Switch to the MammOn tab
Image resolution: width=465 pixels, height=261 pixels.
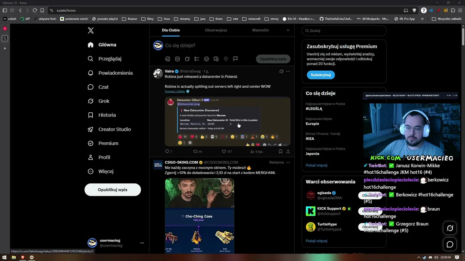pyautogui.click(x=260, y=30)
